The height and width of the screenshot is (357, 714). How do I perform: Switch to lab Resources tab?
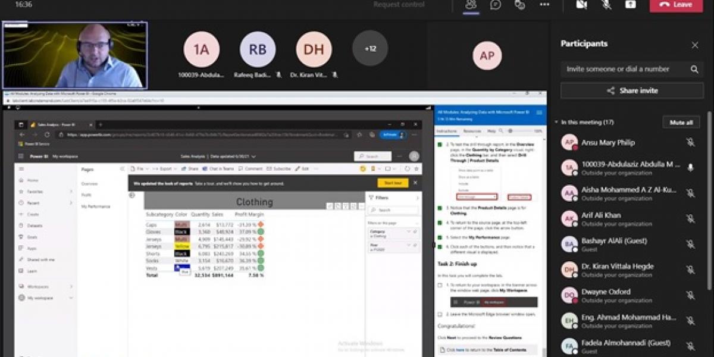click(x=472, y=131)
